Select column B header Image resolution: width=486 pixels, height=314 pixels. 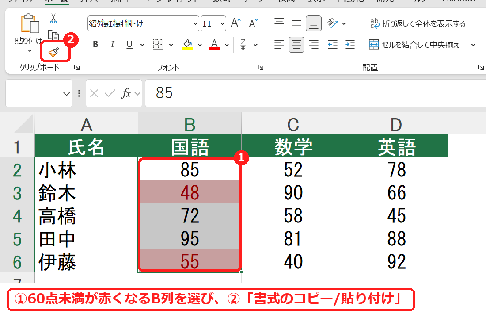click(190, 123)
